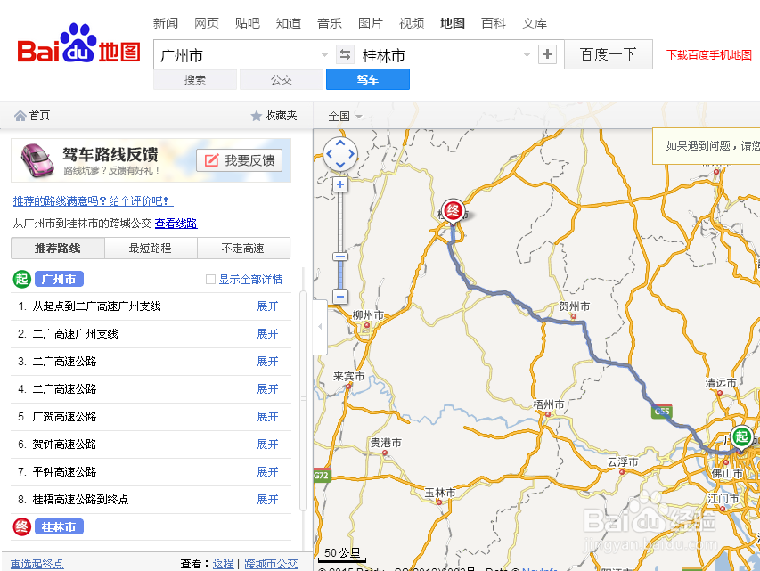The image size is (760, 571).
Task: Open the destination city dropdown arrow
Action: 527,54
